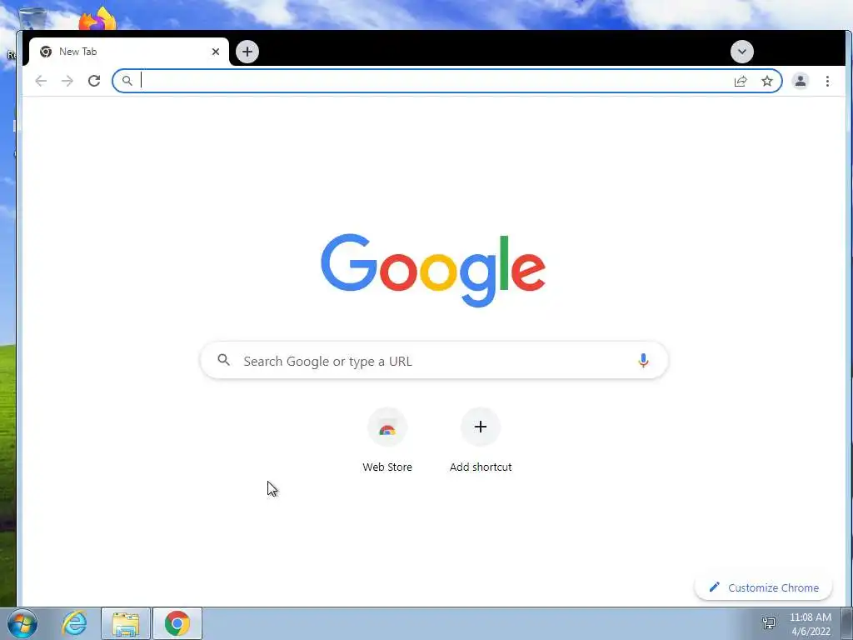The image size is (853, 640).
Task: Open Customize Chrome
Action: [763, 587]
